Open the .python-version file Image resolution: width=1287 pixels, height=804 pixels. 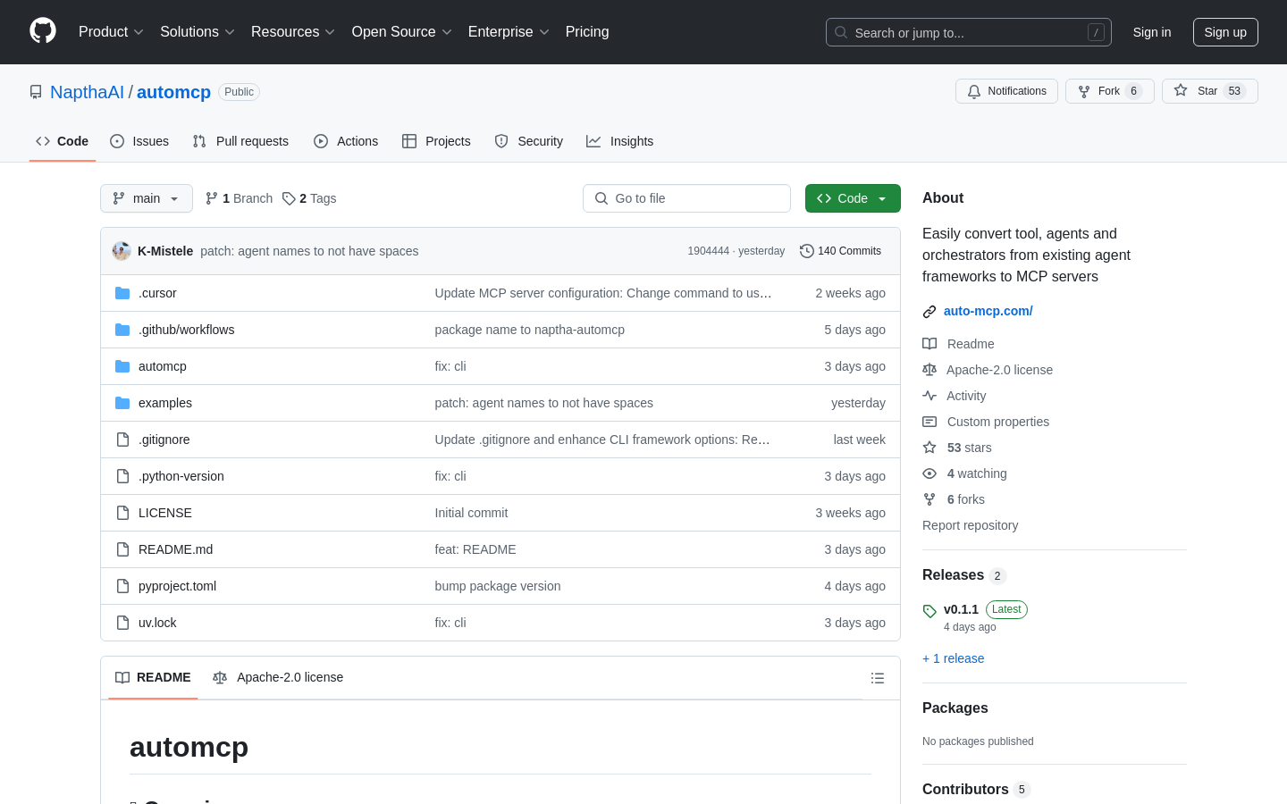coord(181,476)
